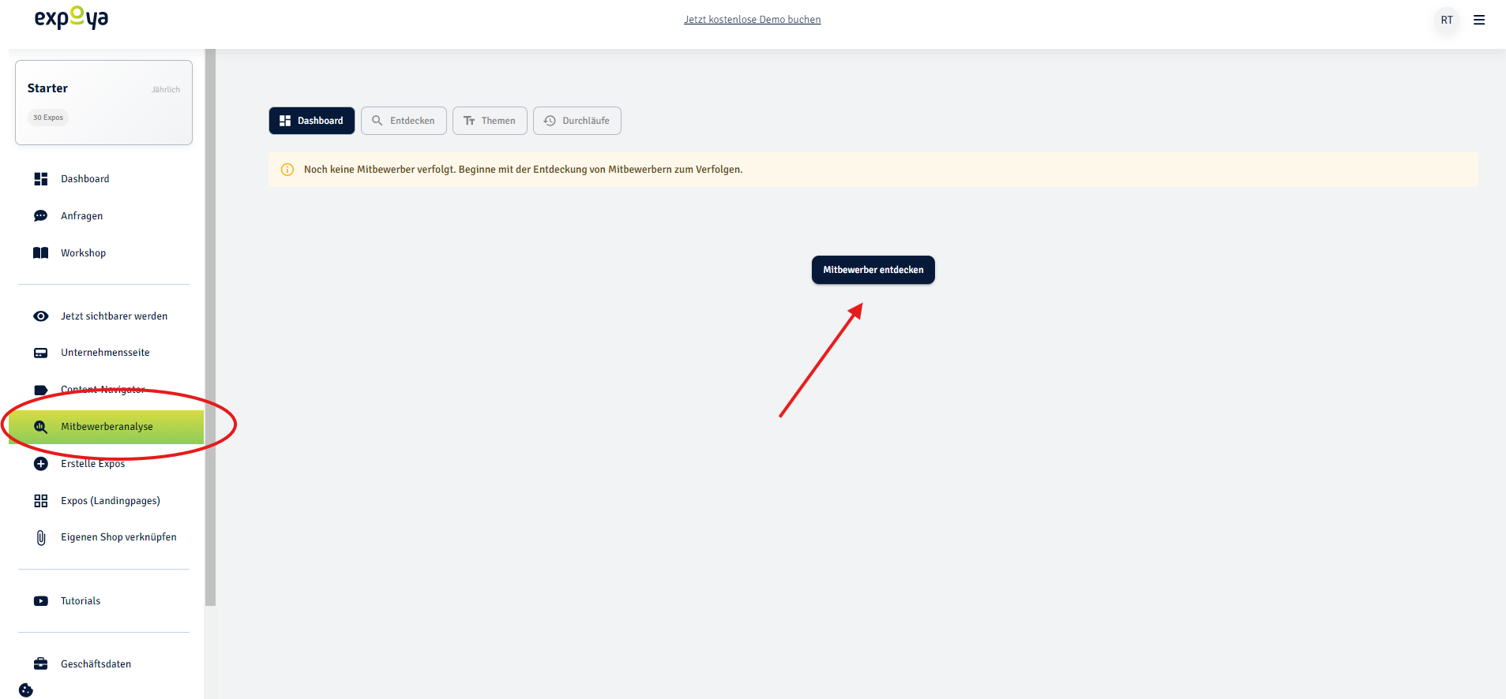The height and width of the screenshot is (699, 1506).
Task: Open the RT user avatar menu
Action: click(1447, 20)
